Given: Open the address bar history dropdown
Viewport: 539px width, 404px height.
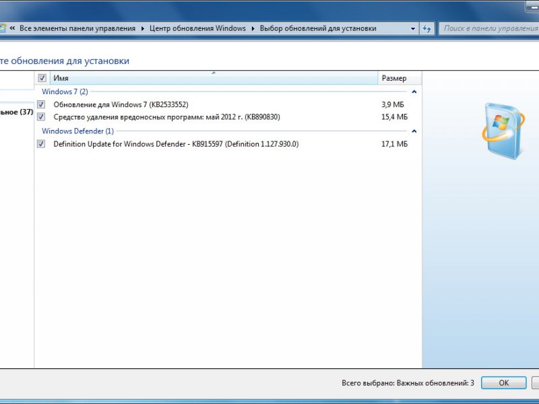Looking at the screenshot, I should click(413, 28).
